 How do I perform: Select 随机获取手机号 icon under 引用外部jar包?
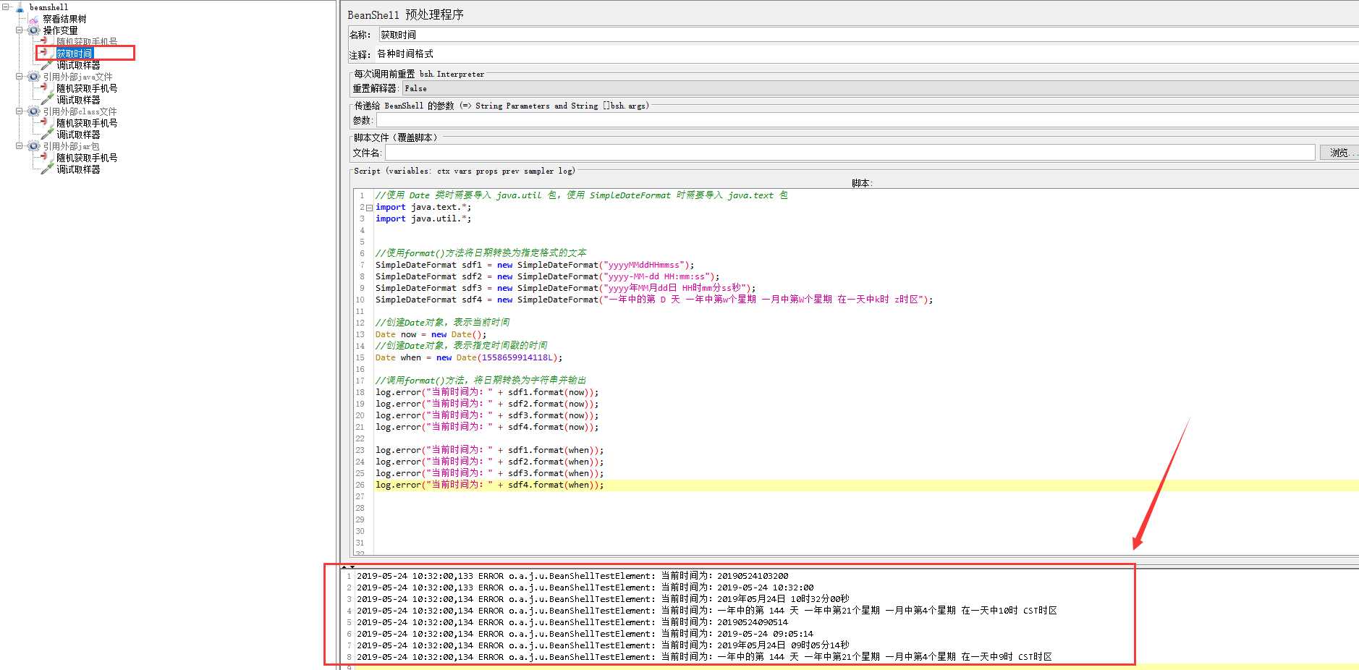(46, 158)
